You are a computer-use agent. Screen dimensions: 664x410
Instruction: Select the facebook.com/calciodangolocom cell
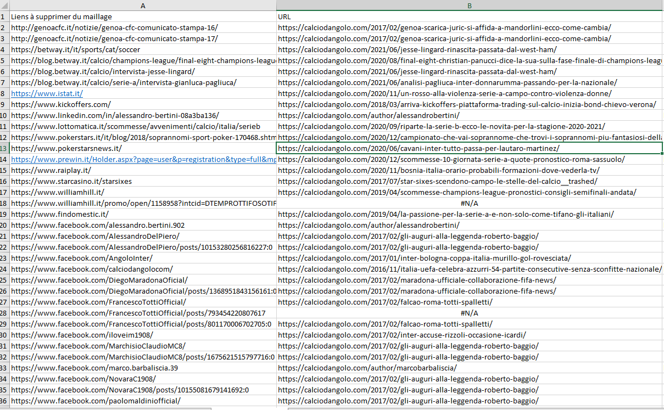tap(92, 269)
